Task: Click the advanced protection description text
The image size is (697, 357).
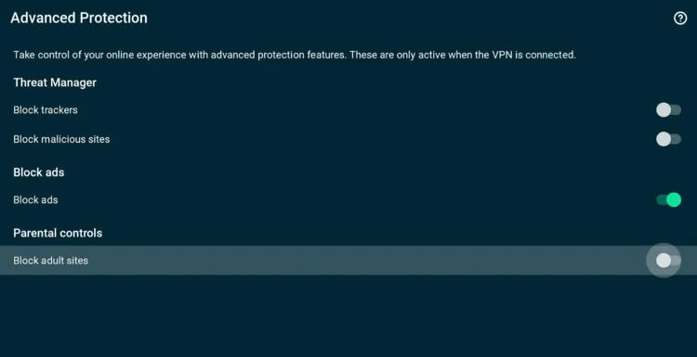Action: coord(295,55)
